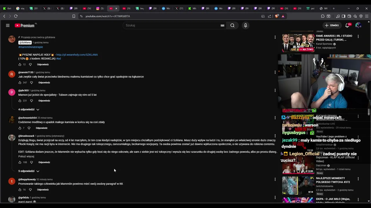The image size is (371, 208).
Task: Start voice search with microphone icon
Action: coord(245,25)
